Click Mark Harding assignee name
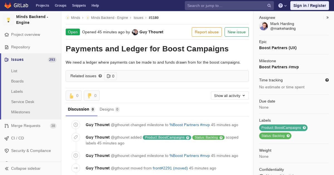Screen dimensions: 334x175 [282, 24]
